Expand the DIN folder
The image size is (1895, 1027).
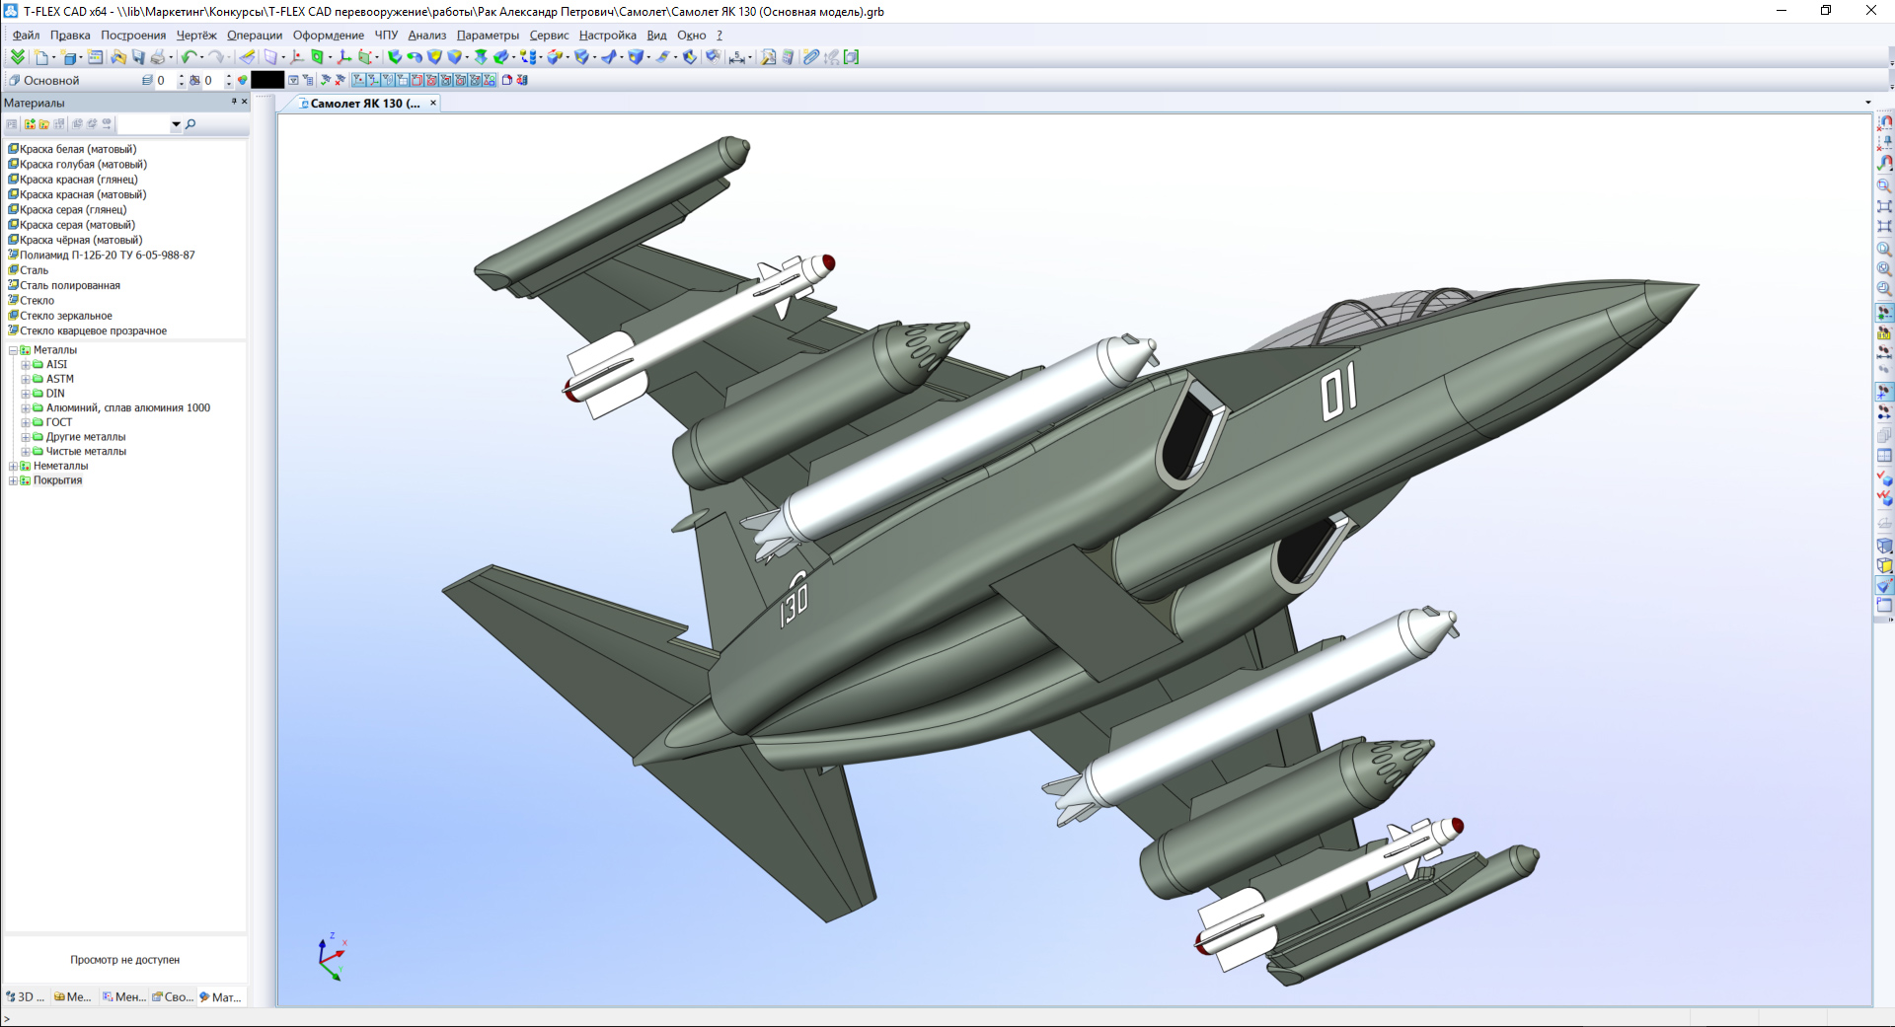click(x=26, y=394)
